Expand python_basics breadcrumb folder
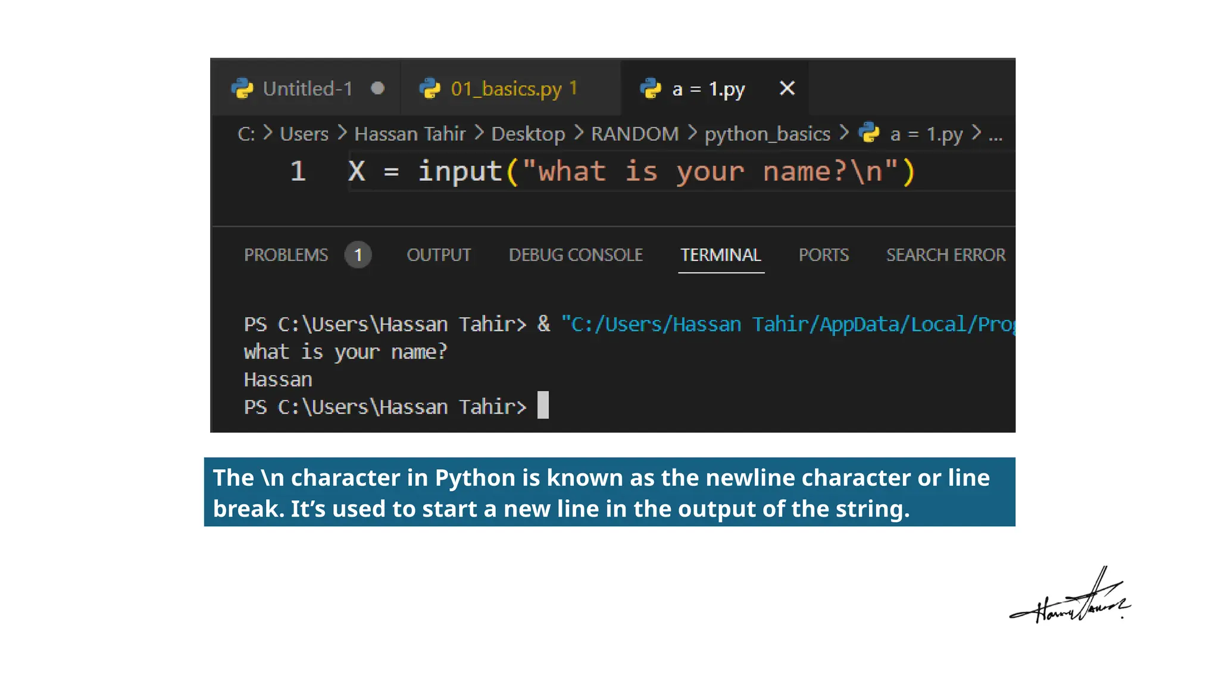Viewport: 1219px width, 685px height. (767, 134)
